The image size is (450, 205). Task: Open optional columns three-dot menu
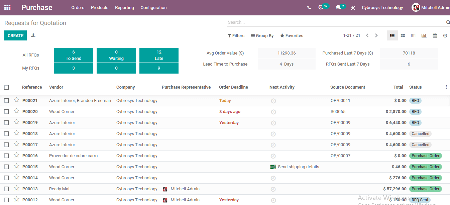click(446, 87)
